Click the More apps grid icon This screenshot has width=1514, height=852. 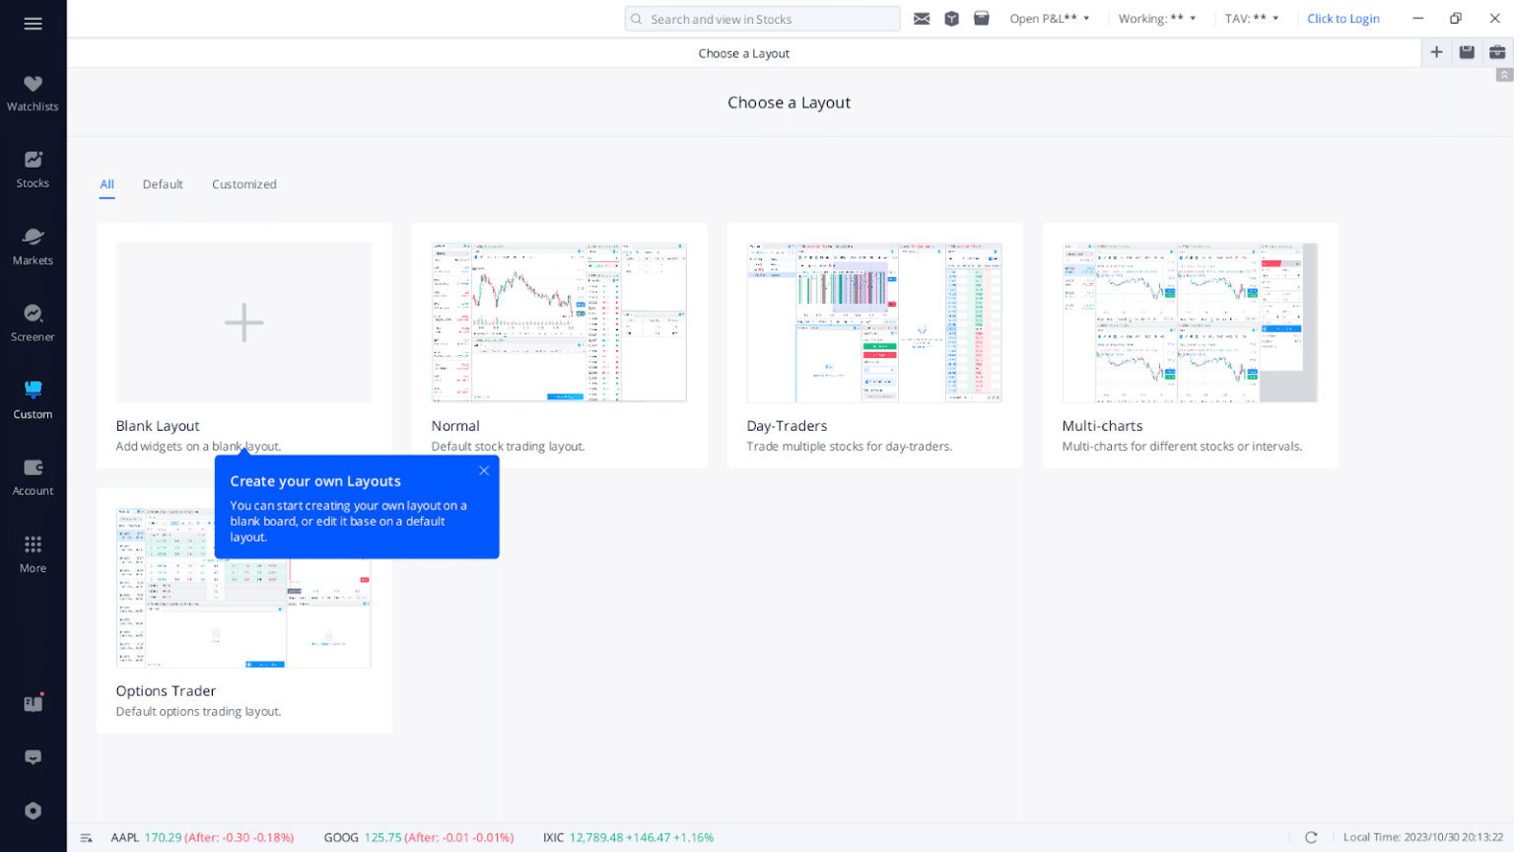pos(33,553)
